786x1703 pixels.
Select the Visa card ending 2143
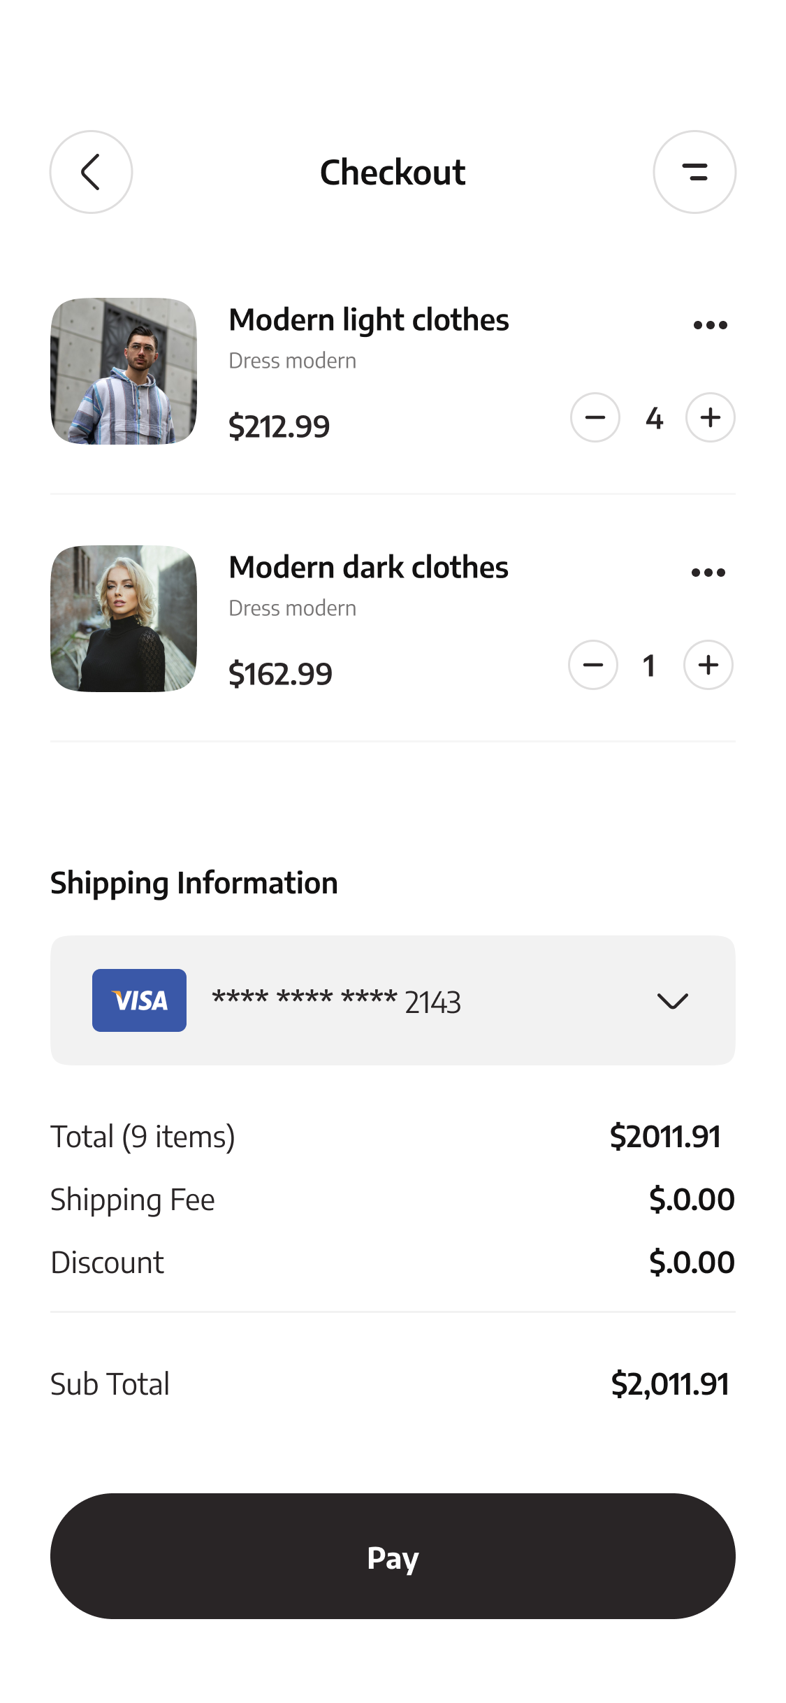pos(393,1000)
